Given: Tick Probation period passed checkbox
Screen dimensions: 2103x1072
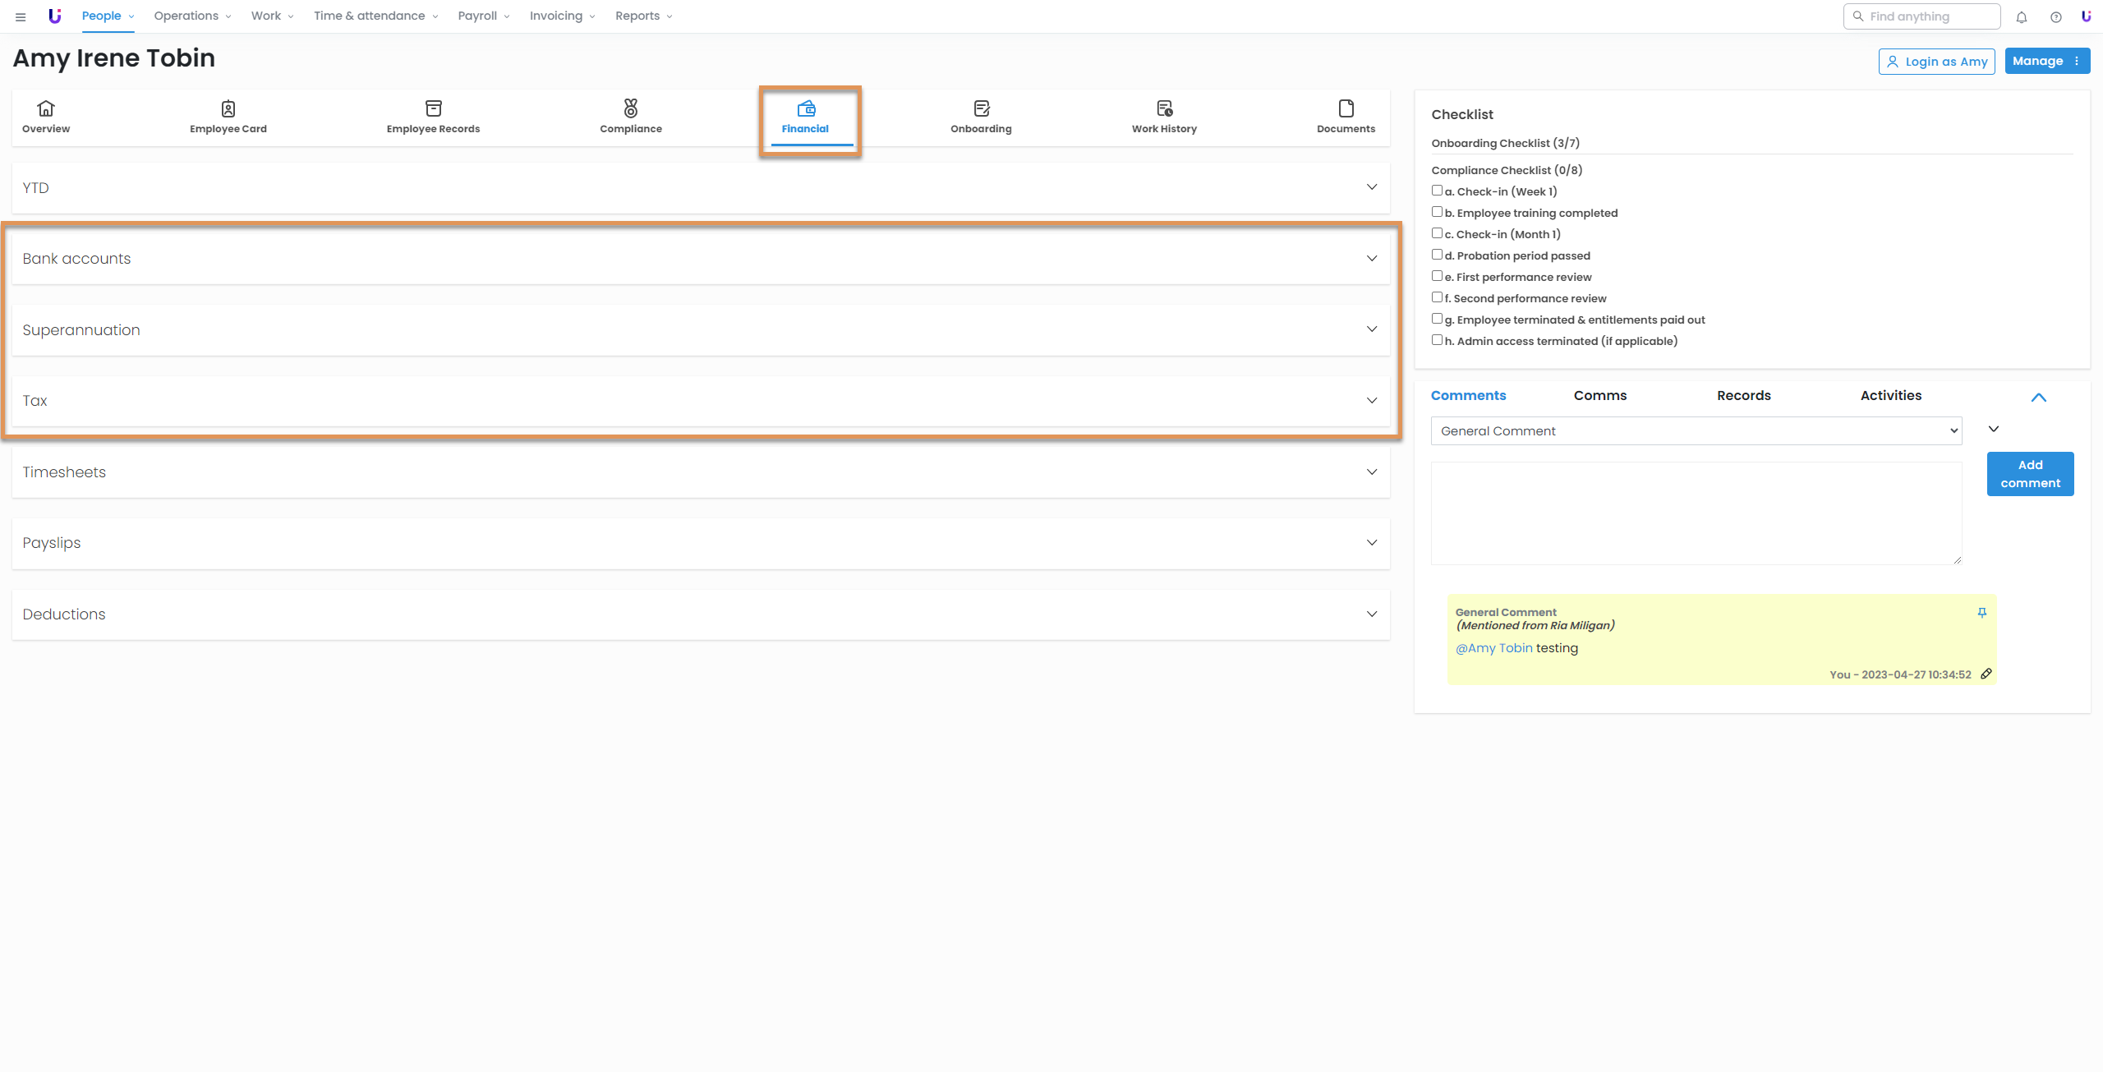Looking at the screenshot, I should (1437, 255).
